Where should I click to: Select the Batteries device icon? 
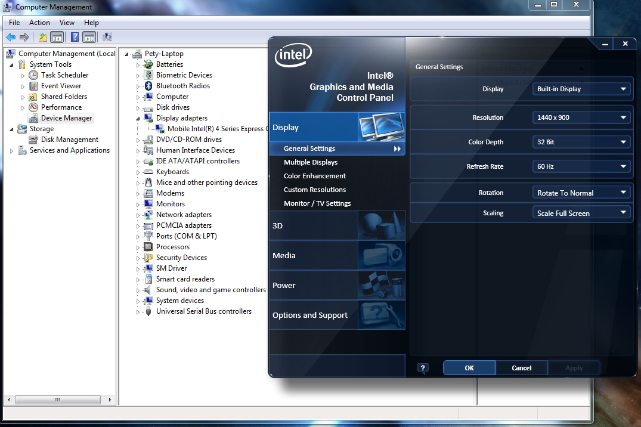click(x=148, y=64)
